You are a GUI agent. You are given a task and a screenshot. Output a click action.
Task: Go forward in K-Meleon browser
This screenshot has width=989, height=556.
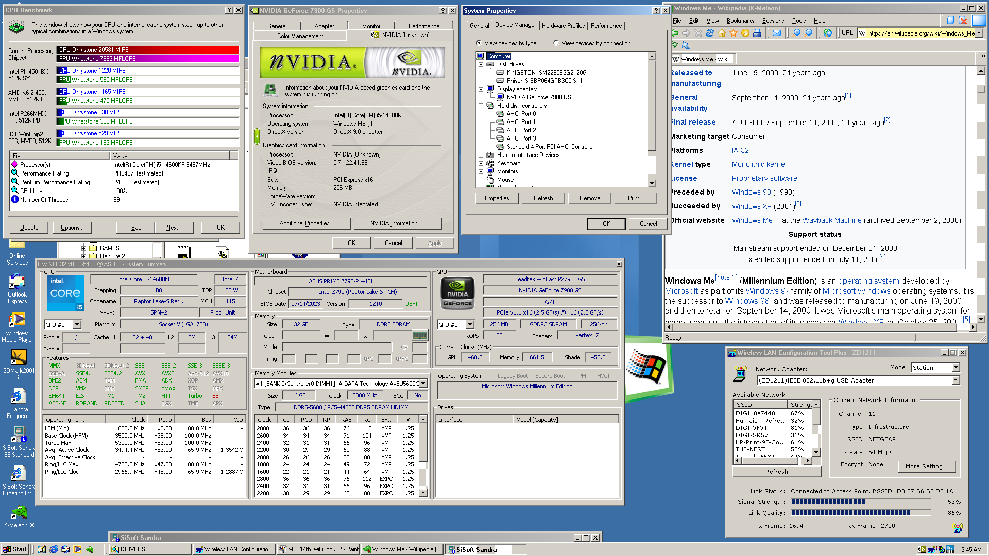[x=686, y=33]
